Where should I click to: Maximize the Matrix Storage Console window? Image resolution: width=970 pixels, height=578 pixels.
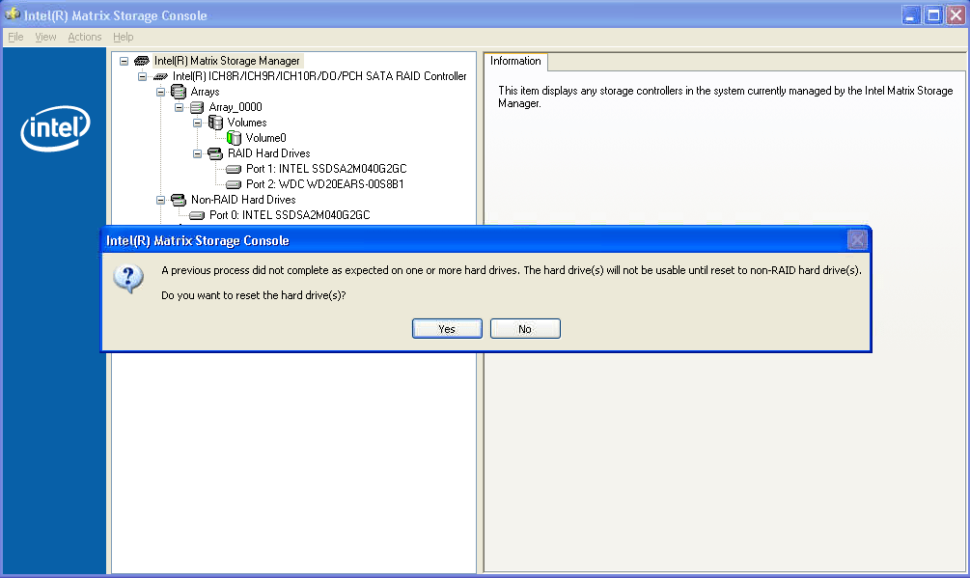click(x=933, y=14)
